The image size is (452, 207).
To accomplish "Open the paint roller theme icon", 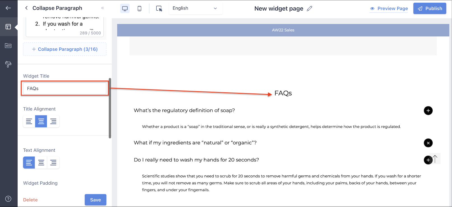I will tap(8, 64).
